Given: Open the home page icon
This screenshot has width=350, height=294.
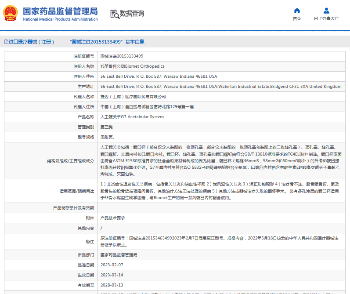Looking at the screenshot, I should tap(297, 11).
